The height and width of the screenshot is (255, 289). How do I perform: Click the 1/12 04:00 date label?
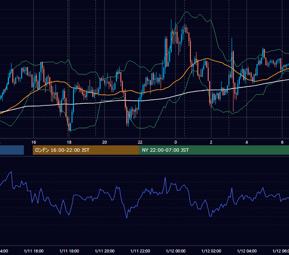pos(247,251)
